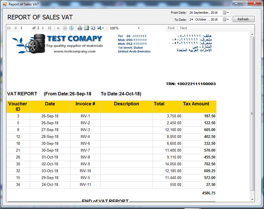Viewport: 264px width, 209px height.
Task: Click date cell 24-Oct-18
Action: pos(50,185)
